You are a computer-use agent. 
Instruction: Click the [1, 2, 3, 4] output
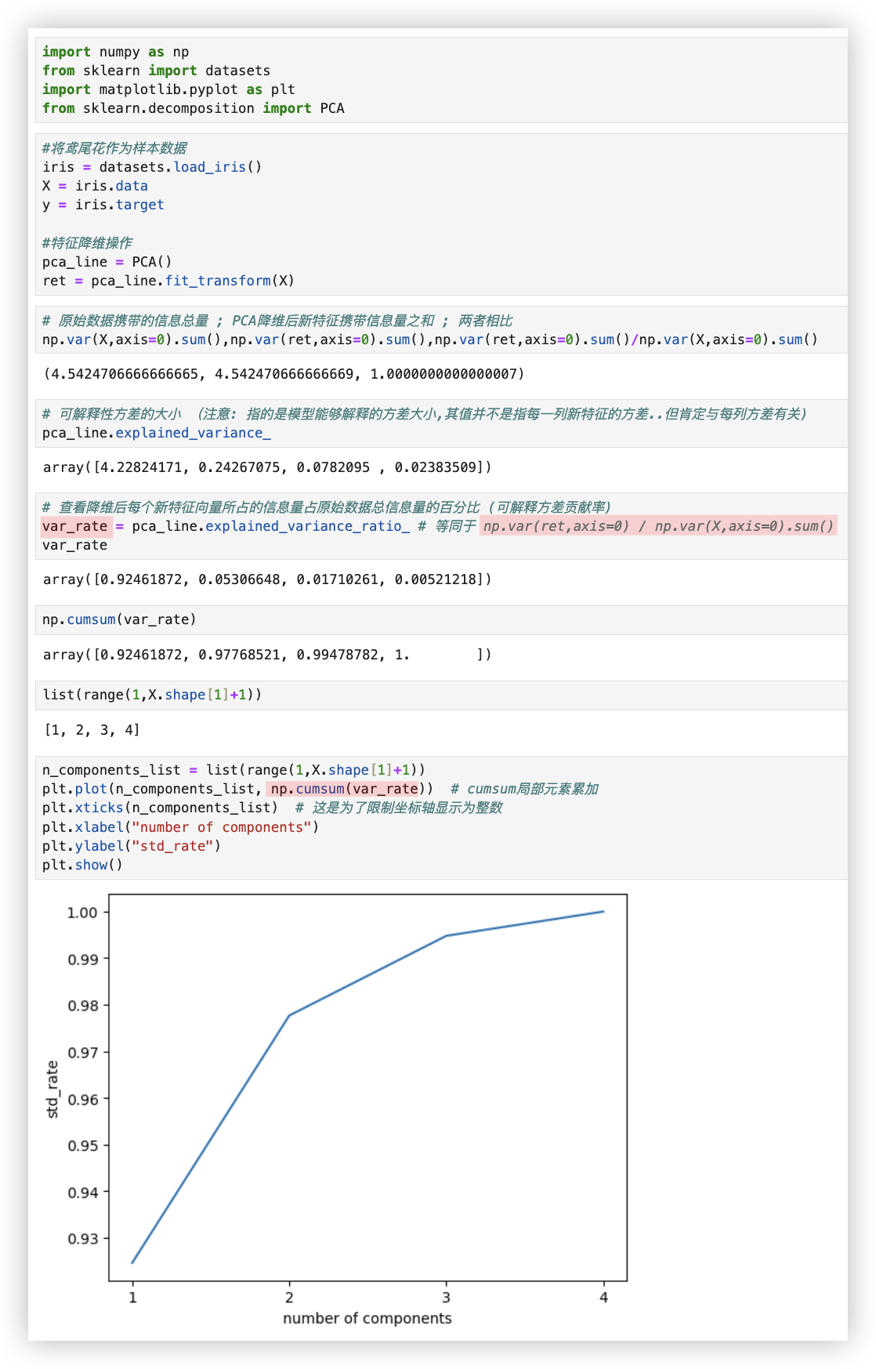coord(92,730)
